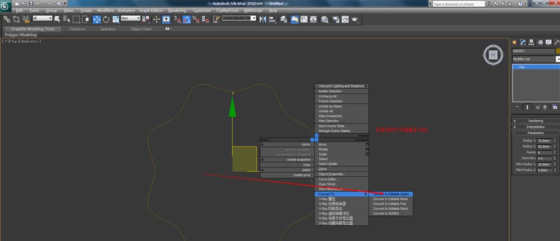Image resolution: width=560 pixels, height=241 pixels.
Task: Toggle the Angle Snap icon
Action: [x=186, y=19]
